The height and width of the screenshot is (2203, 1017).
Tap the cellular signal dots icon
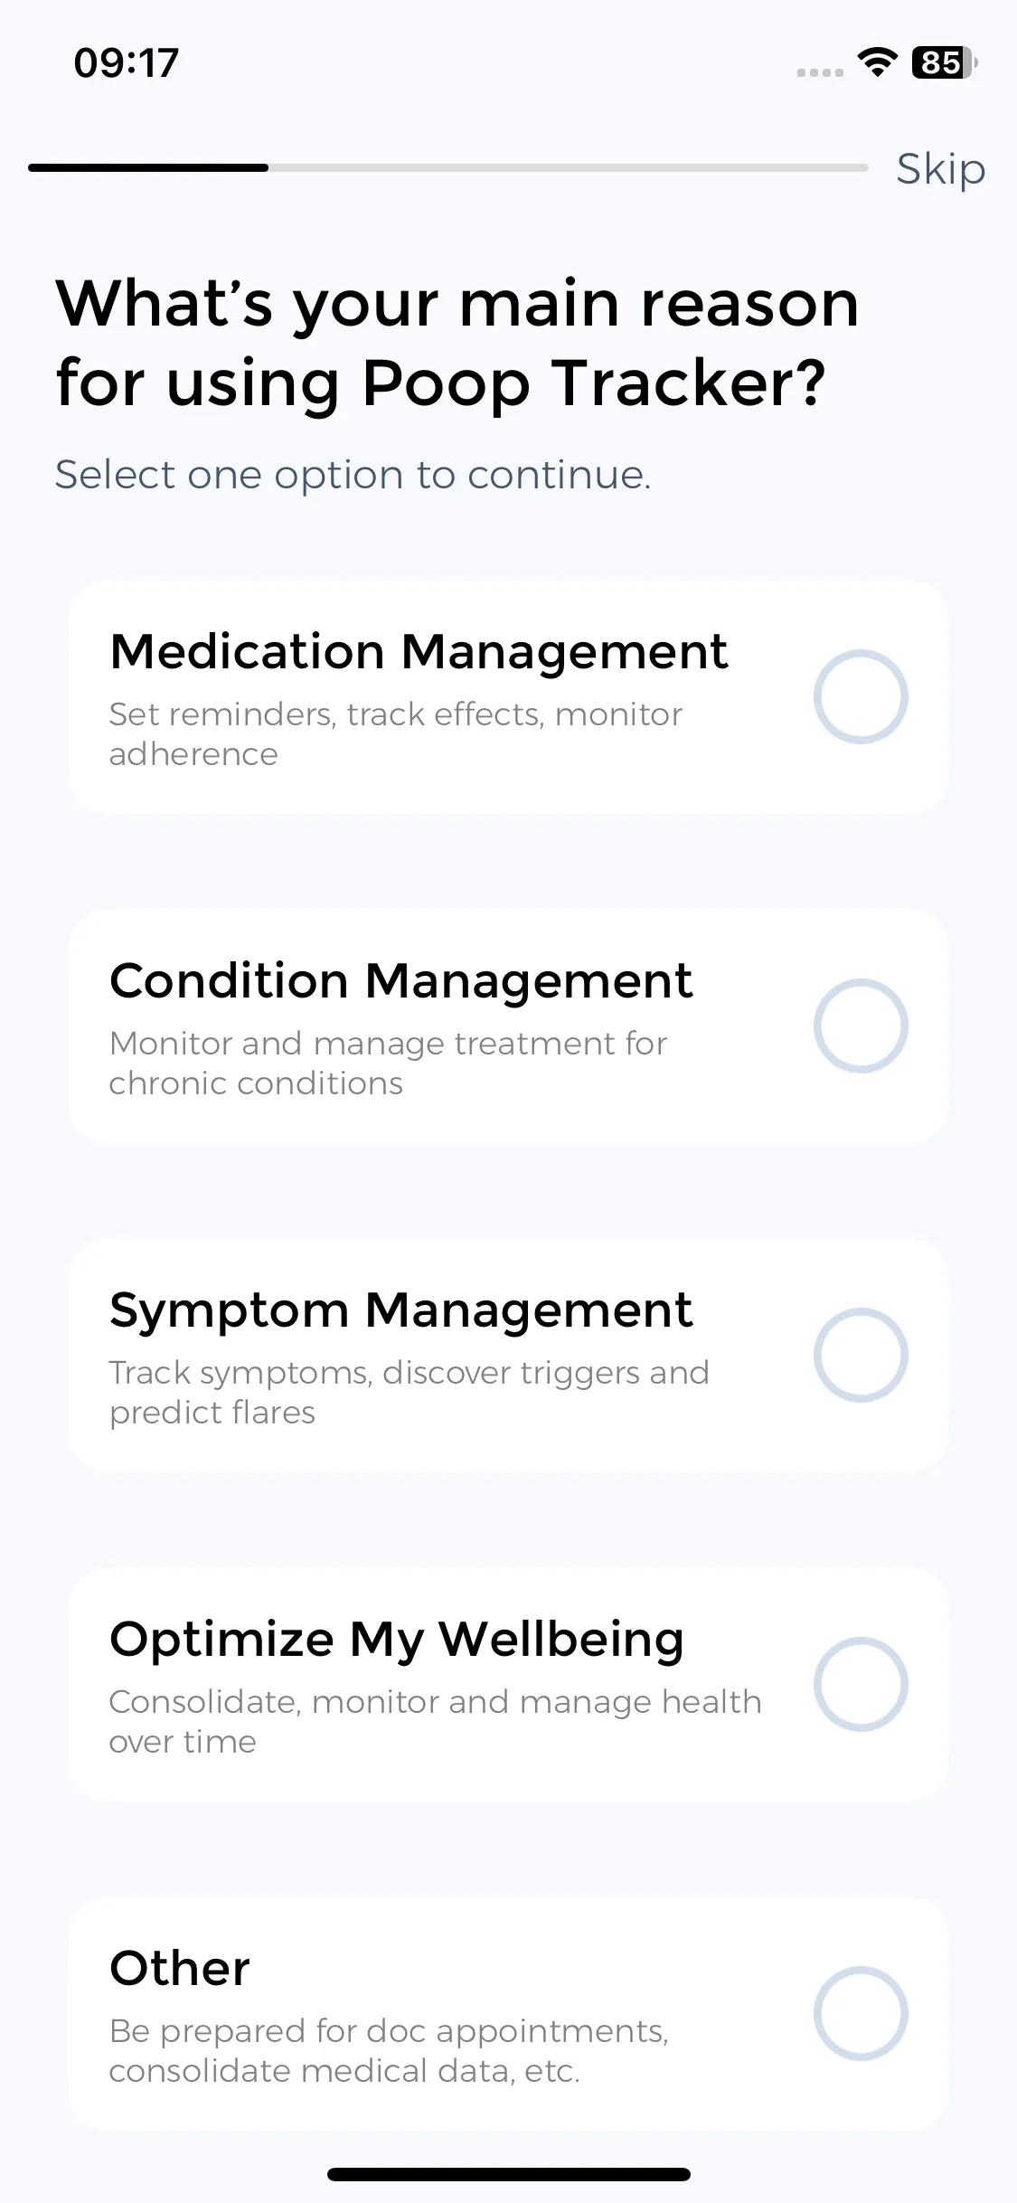(x=820, y=72)
